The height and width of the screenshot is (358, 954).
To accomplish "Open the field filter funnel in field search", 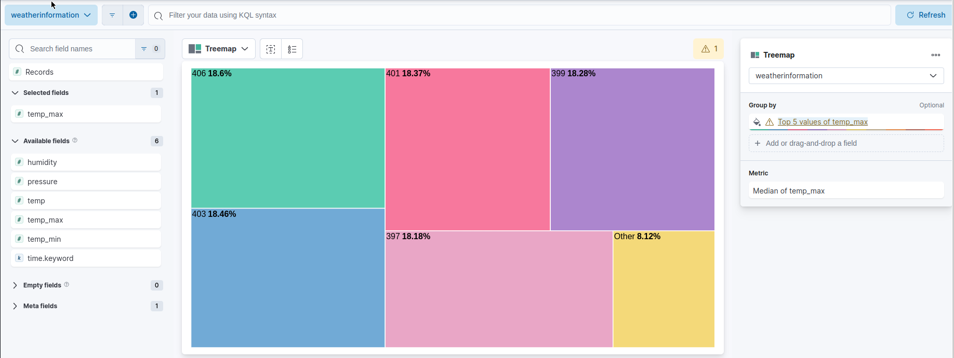I will coord(144,48).
